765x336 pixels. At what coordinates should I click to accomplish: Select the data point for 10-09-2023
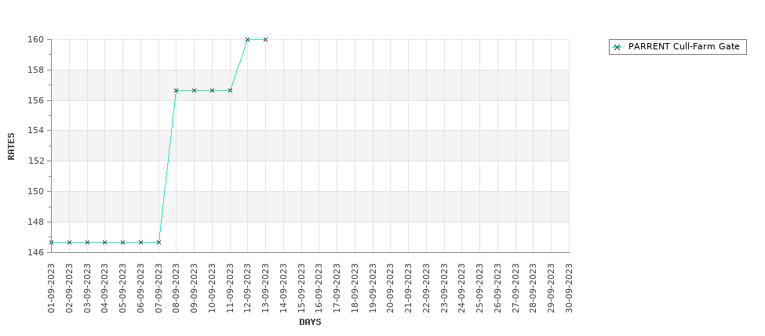coord(212,91)
